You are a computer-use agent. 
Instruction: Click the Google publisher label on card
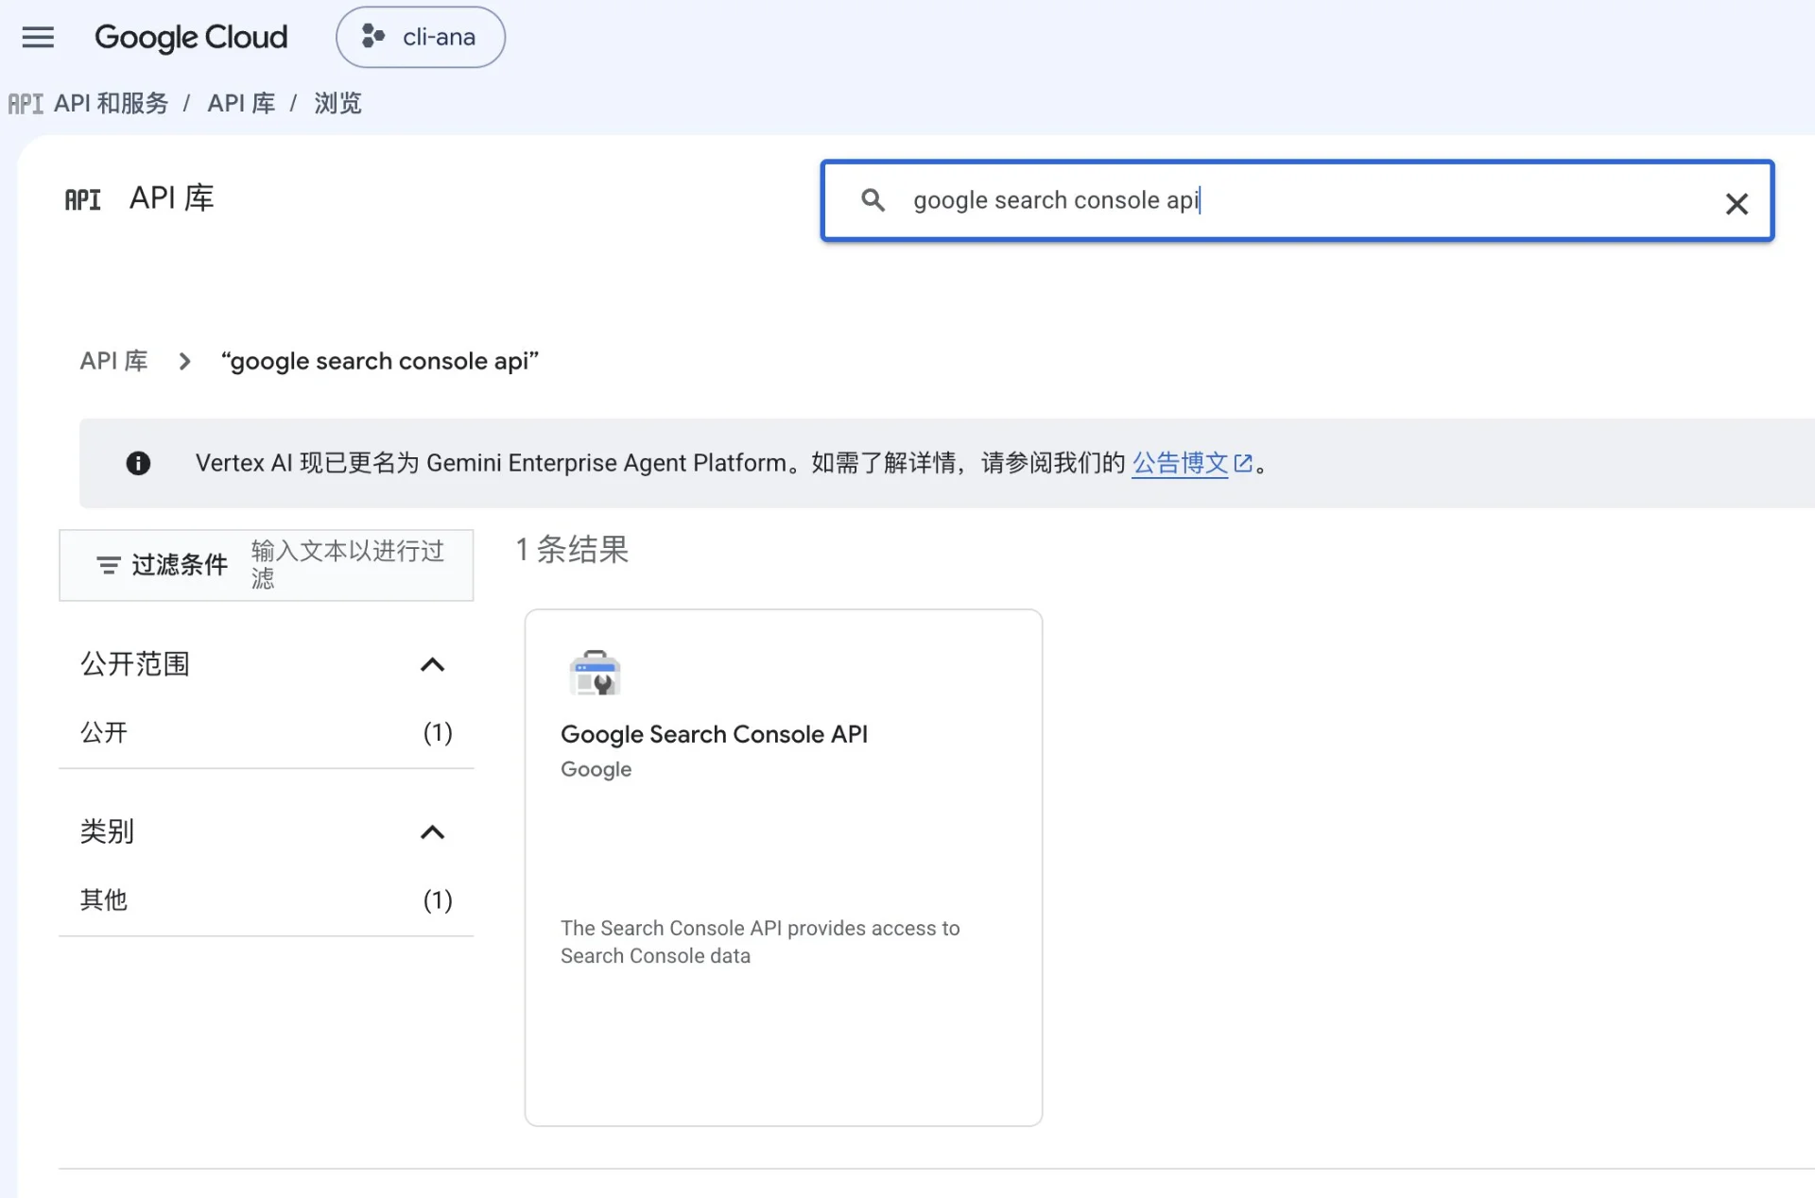click(x=596, y=769)
